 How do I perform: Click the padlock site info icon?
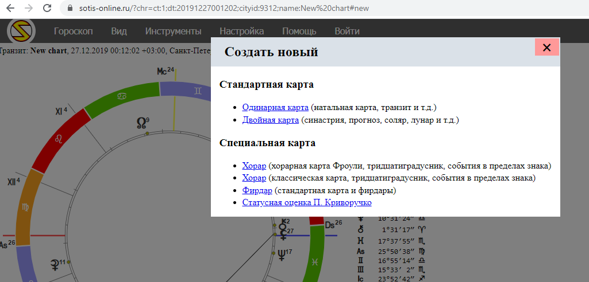(69, 8)
